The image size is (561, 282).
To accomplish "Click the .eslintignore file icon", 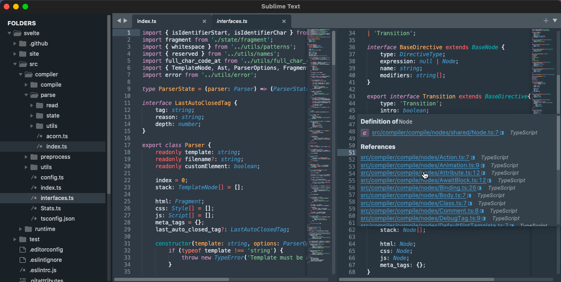I will pyautogui.click(x=22, y=260).
